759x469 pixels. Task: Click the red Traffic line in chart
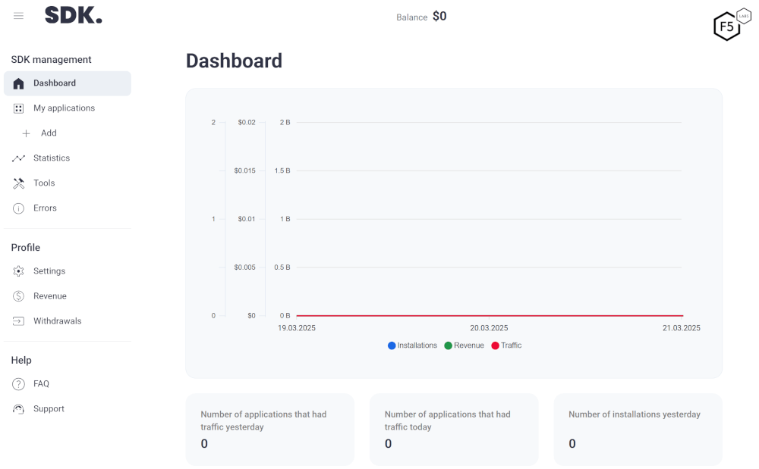tap(489, 315)
